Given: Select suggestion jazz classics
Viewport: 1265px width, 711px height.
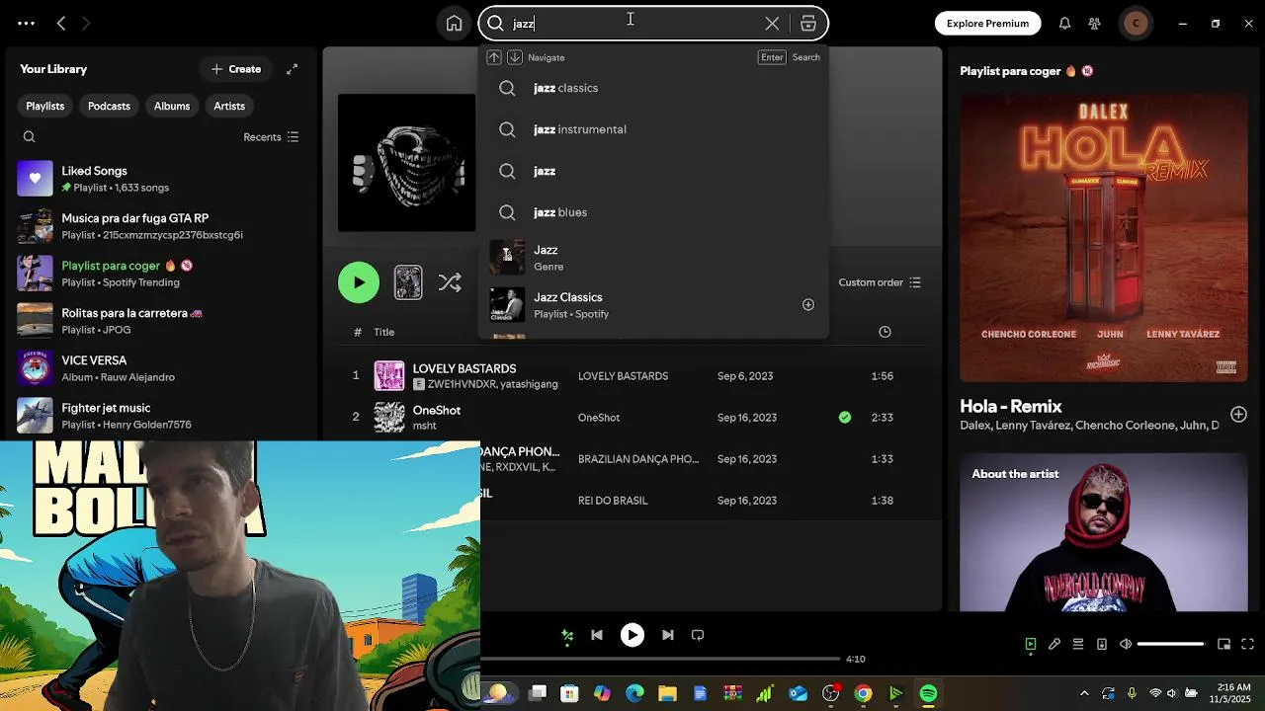Looking at the screenshot, I should coord(652,88).
